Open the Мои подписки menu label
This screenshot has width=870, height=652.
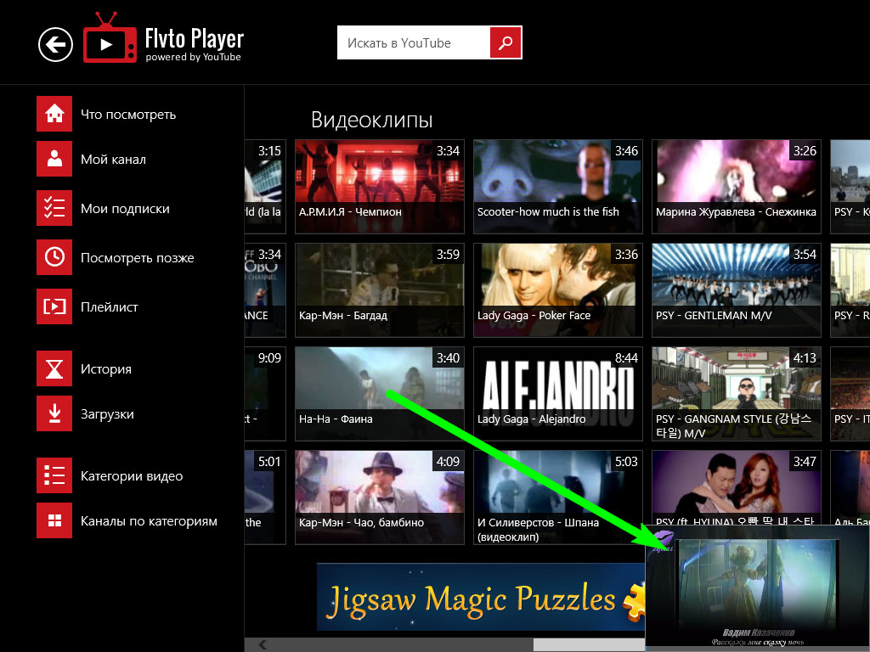coord(125,209)
